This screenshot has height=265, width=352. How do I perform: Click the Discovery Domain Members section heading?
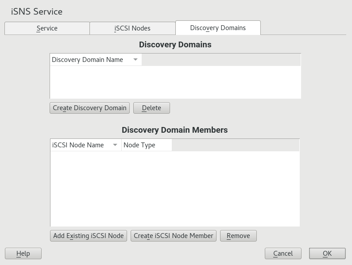coord(175,130)
